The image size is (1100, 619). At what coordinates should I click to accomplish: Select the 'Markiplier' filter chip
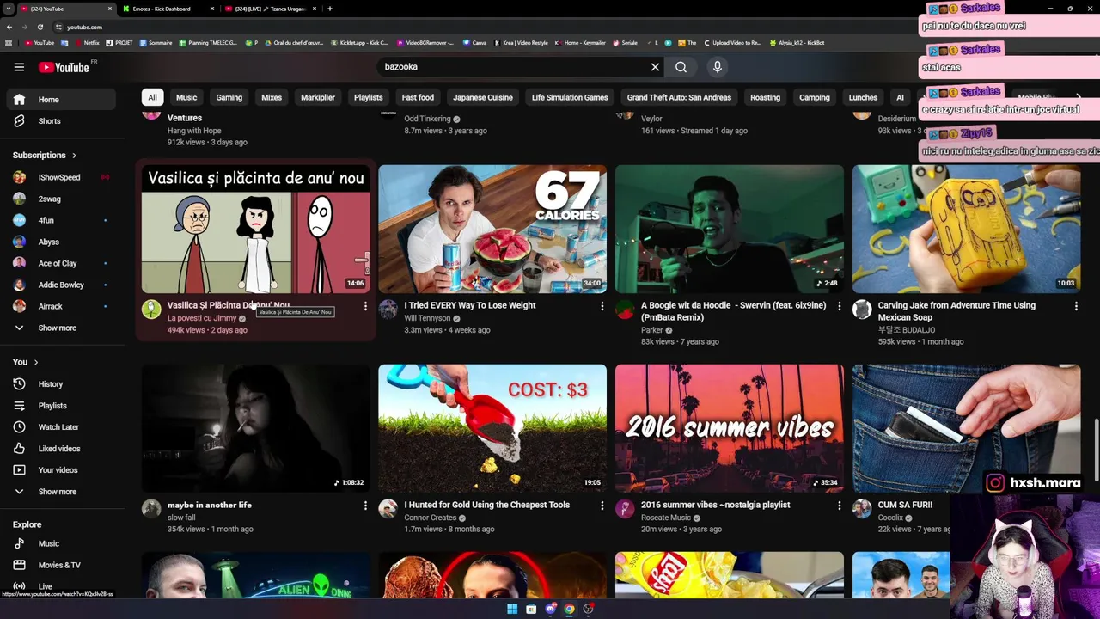[318, 97]
